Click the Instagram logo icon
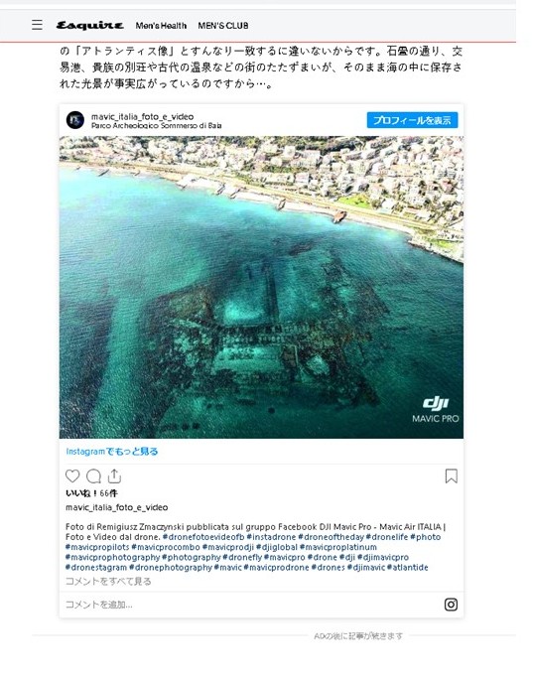This screenshot has height=678, width=533. [451, 605]
